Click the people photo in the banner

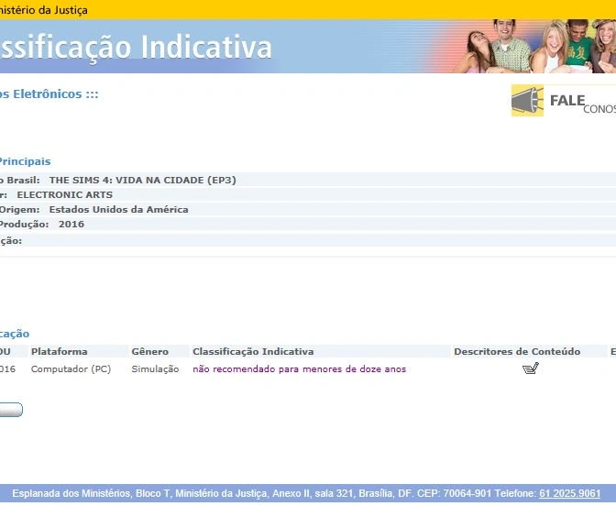coord(534,47)
